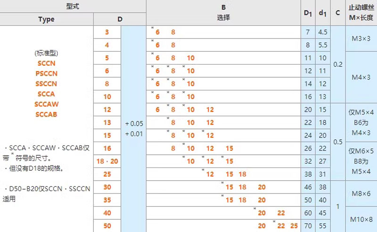Click the SCCAB type link

(46, 114)
